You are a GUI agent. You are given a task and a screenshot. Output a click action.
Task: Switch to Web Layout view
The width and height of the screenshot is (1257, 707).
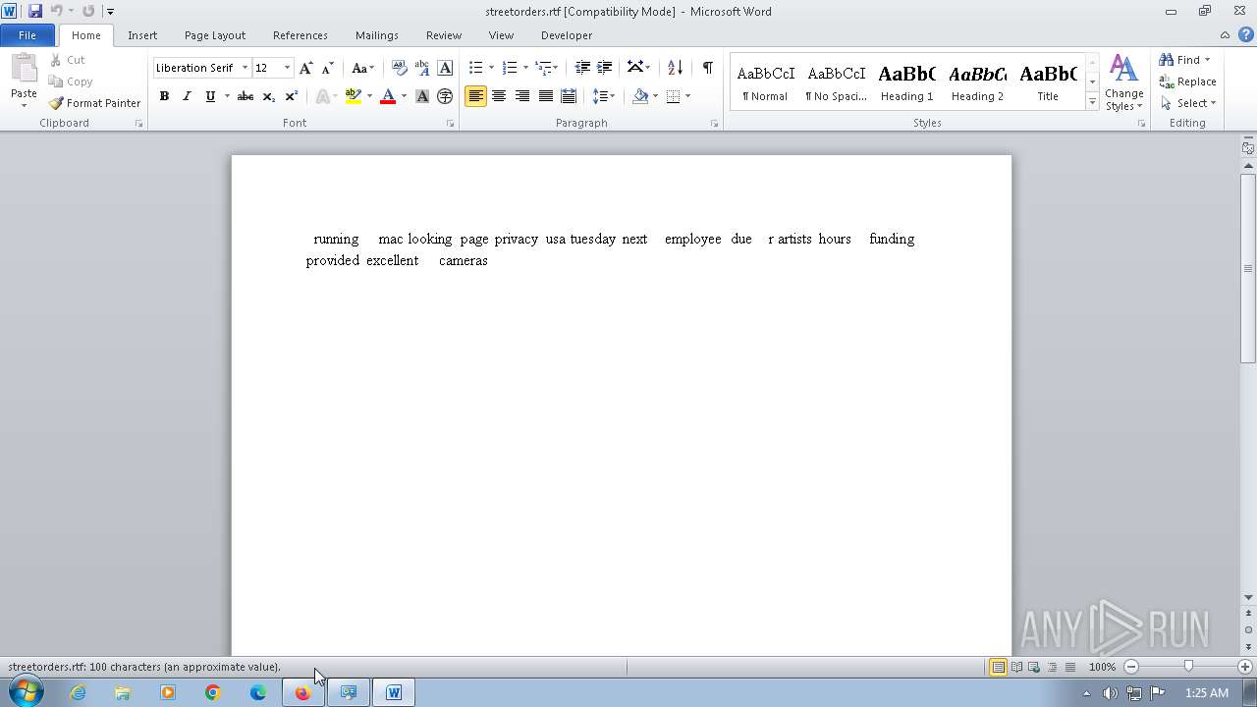tap(1034, 667)
